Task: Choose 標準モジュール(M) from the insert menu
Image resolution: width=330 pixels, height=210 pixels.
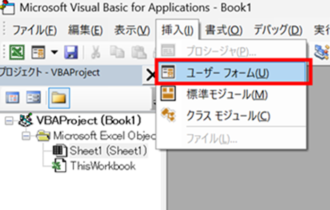Action: click(232, 94)
